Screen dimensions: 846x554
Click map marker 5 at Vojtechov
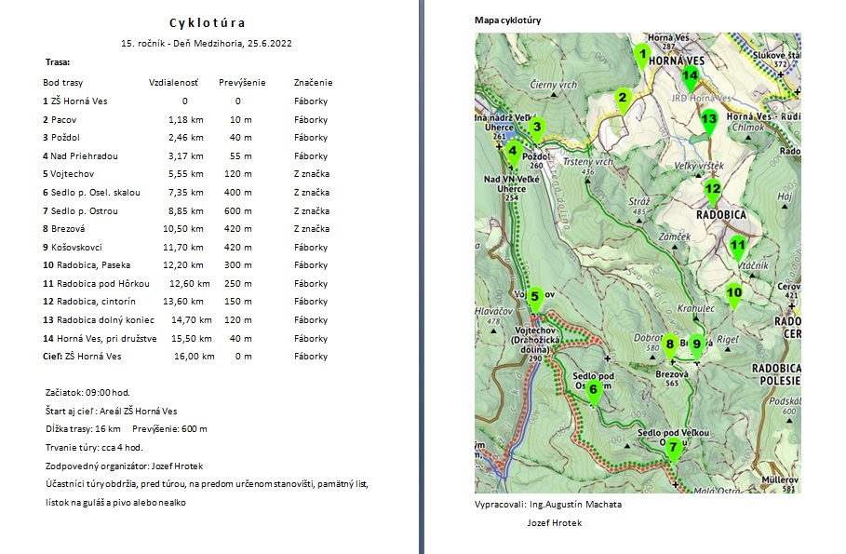534,299
